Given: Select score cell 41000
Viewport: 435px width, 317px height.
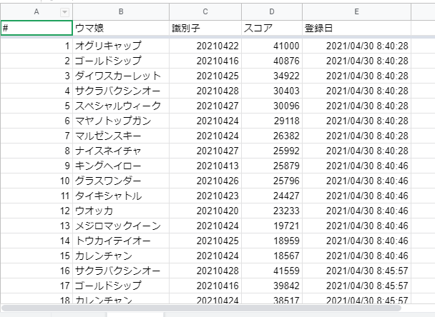Looking at the screenshot, I should click(272, 46).
